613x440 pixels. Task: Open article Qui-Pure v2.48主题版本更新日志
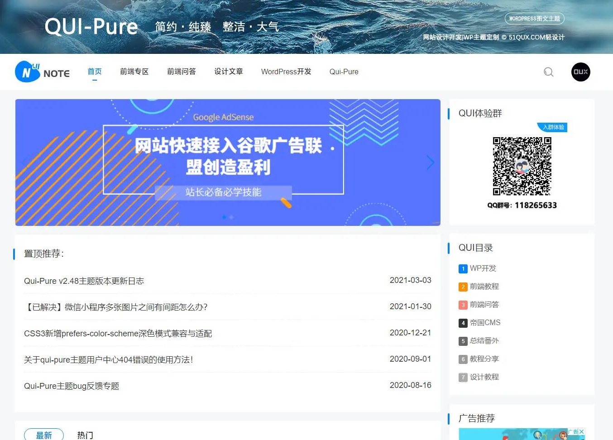pos(84,281)
